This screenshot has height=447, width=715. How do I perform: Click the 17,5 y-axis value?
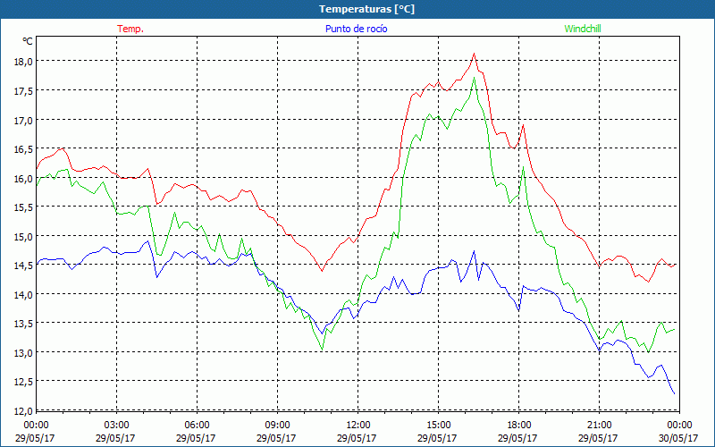click(23, 91)
